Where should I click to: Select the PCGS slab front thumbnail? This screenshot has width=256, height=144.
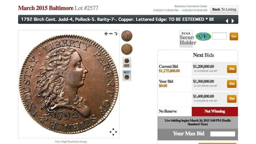pyautogui.click(x=127, y=75)
